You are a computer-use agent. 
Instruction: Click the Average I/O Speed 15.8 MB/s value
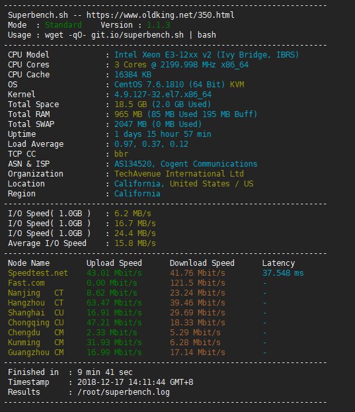point(135,243)
